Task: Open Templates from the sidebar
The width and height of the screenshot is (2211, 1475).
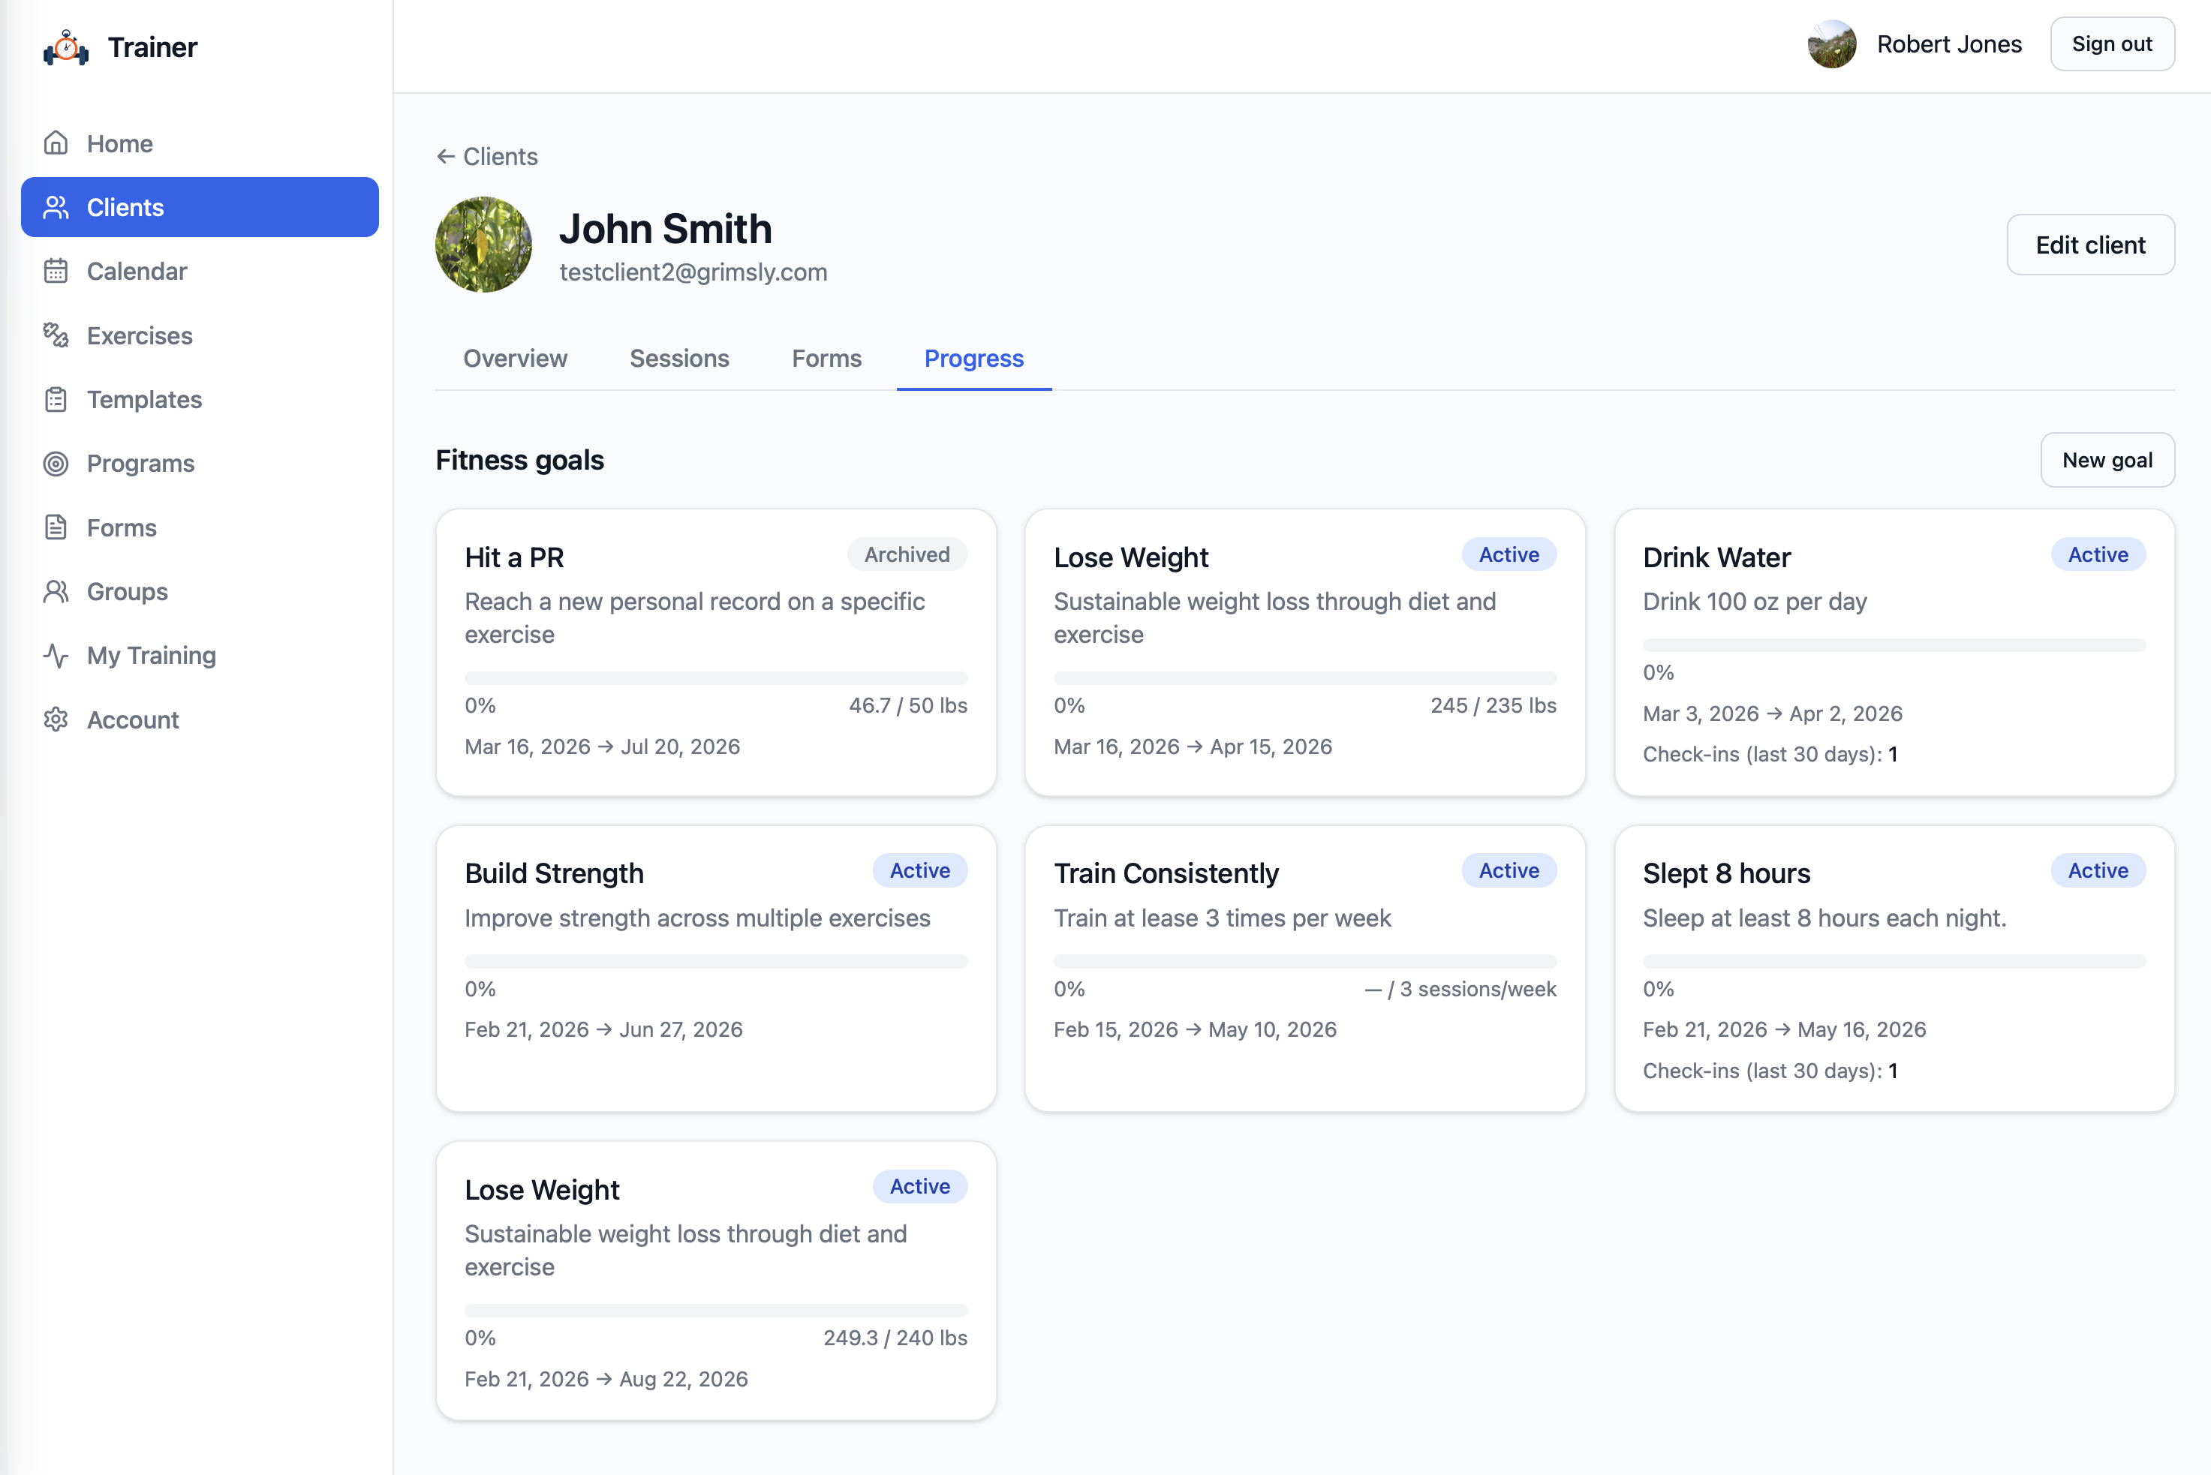Action: coord(200,399)
